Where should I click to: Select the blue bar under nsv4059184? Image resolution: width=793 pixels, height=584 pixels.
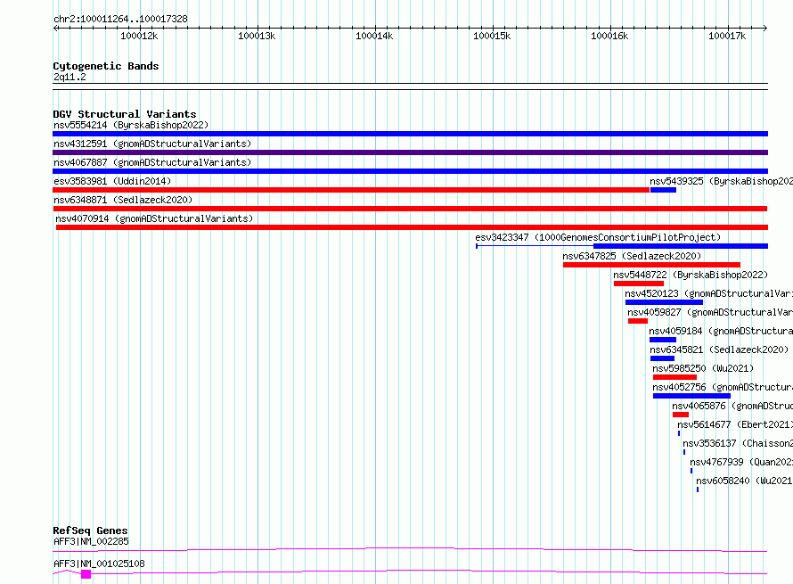663,340
